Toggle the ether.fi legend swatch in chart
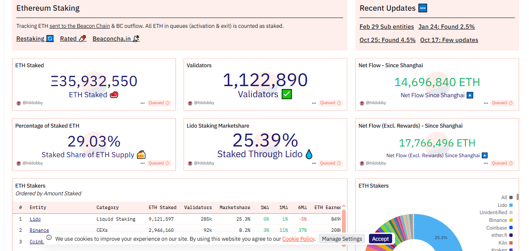529x251 pixels. pyautogui.click(x=511, y=235)
